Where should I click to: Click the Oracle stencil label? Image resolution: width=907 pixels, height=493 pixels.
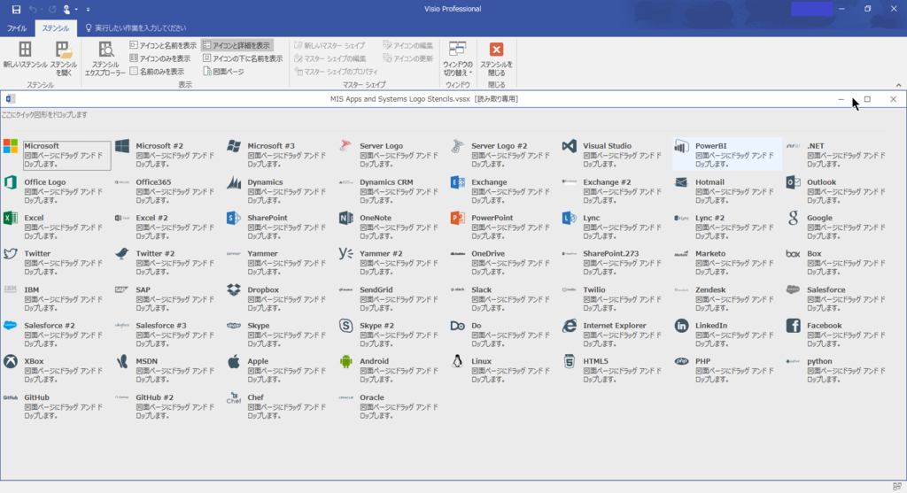coord(371,397)
